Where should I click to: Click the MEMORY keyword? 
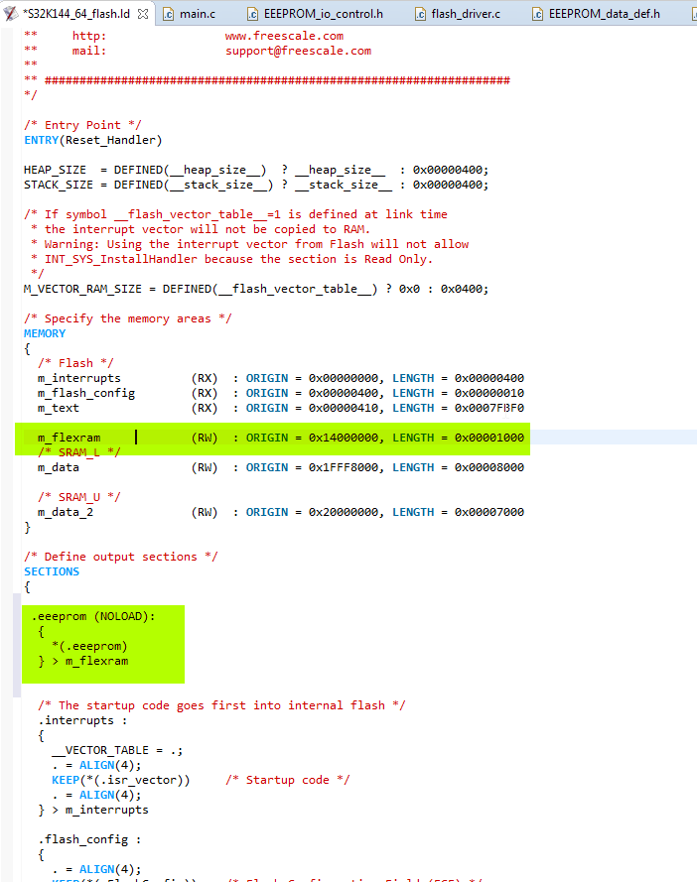(45, 333)
